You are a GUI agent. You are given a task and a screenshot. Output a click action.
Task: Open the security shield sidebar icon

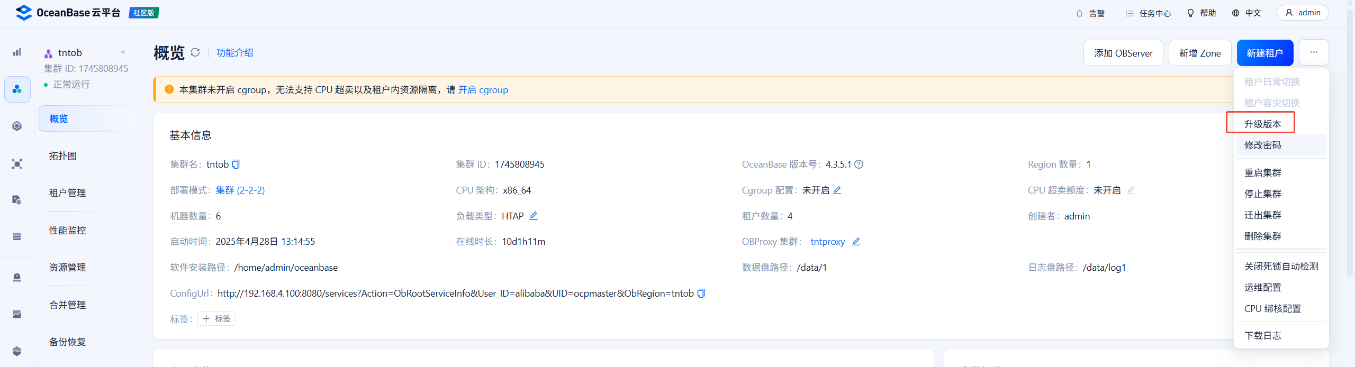[x=17, y=351]
